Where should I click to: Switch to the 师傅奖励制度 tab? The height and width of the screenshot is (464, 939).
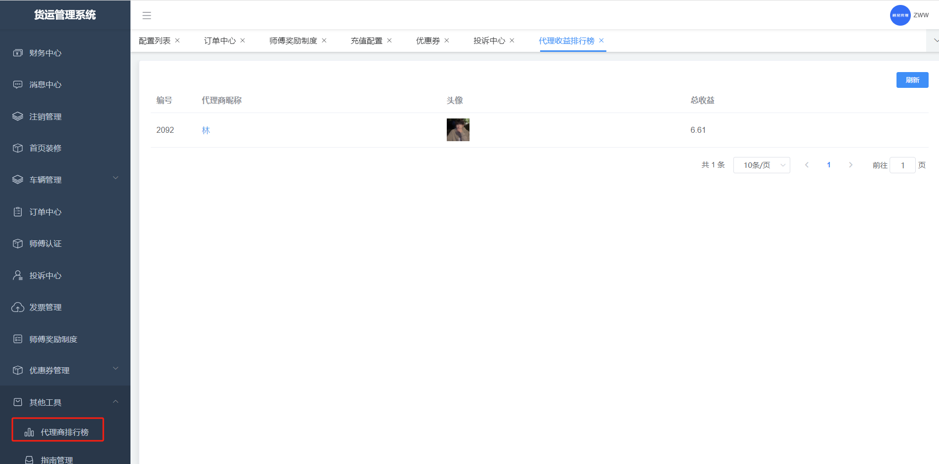pos(293,40)
